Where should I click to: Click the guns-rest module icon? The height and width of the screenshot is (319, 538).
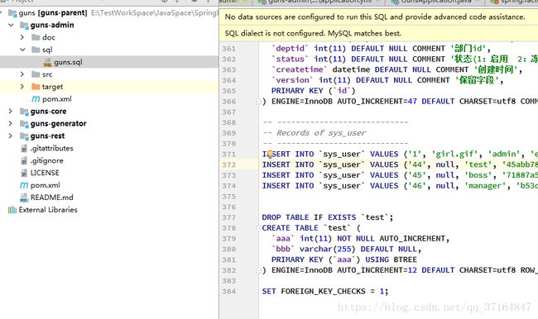click(x=24, y=136)
